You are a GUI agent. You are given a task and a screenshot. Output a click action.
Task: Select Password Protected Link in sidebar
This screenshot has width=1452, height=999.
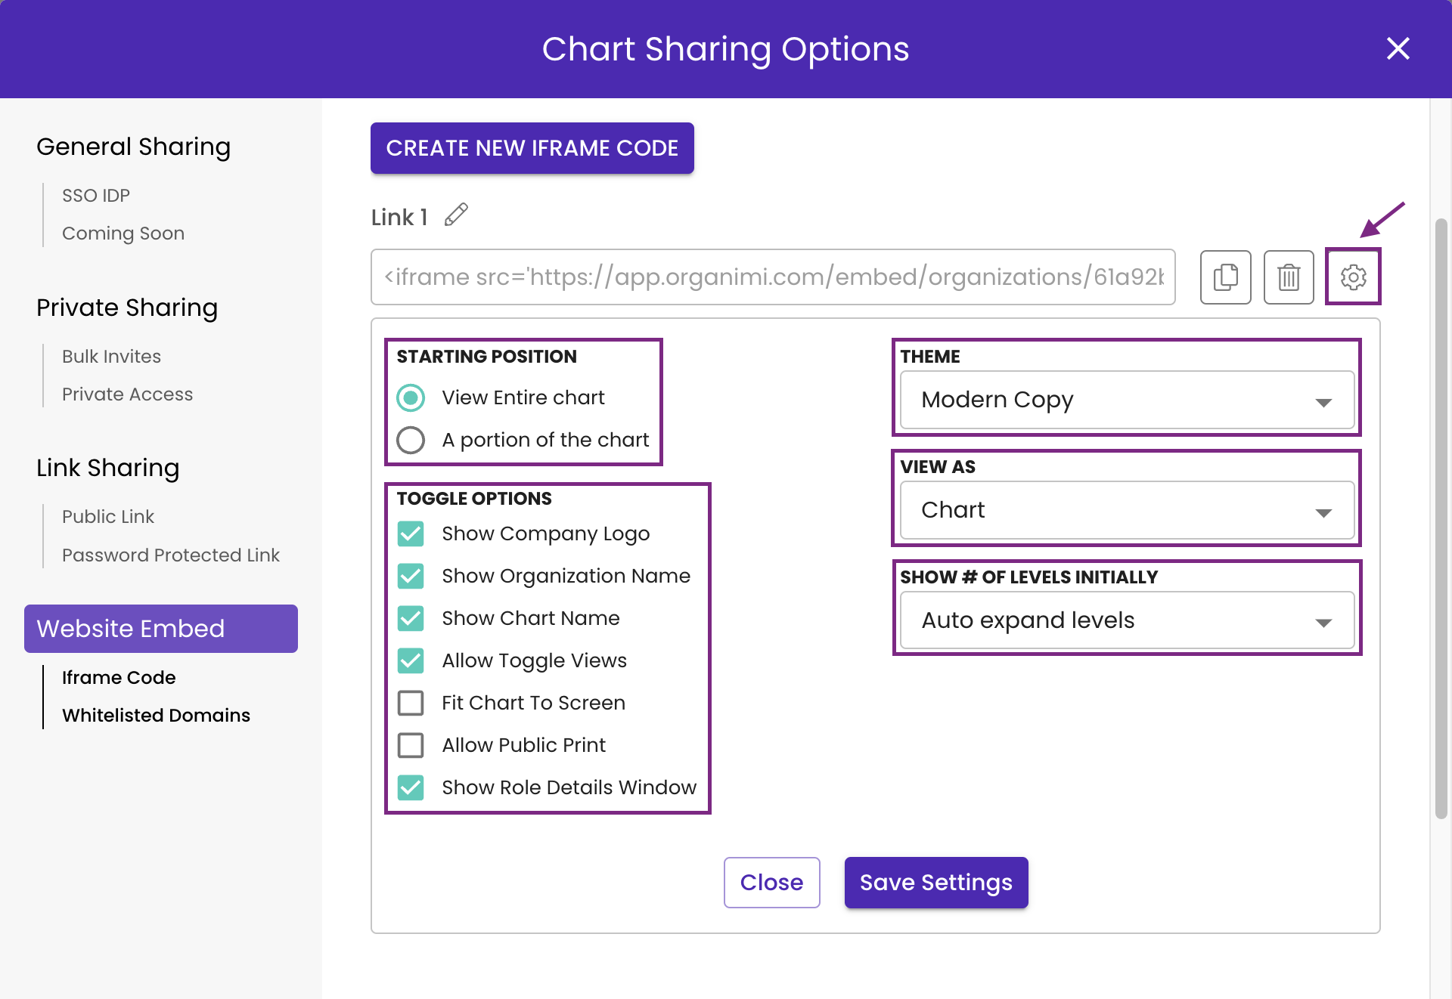[171, 555]
